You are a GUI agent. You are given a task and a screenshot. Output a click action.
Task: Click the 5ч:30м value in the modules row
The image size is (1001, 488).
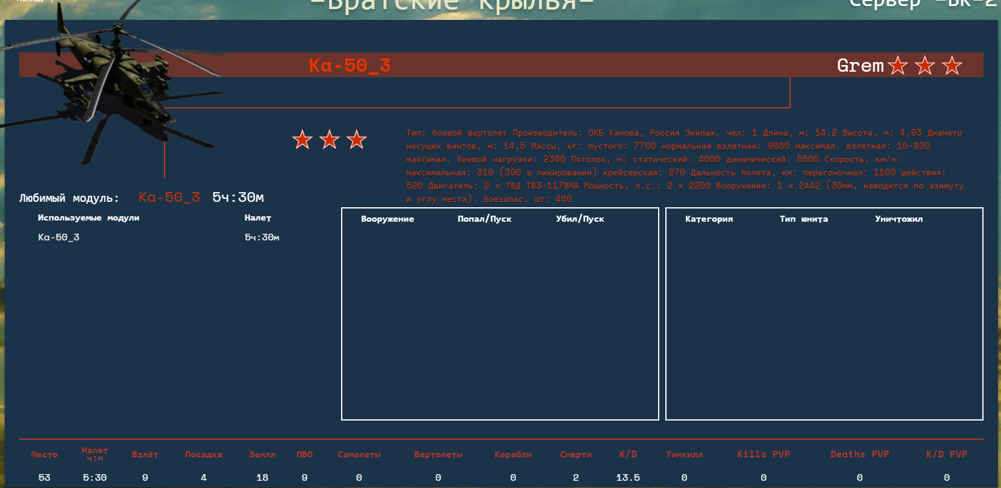point(262,237)
